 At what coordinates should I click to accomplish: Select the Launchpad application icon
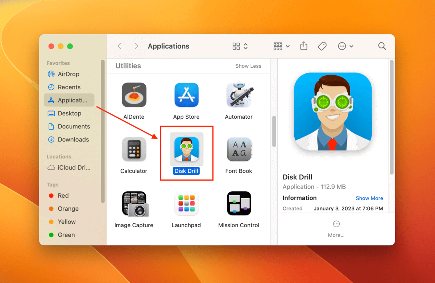186,203
